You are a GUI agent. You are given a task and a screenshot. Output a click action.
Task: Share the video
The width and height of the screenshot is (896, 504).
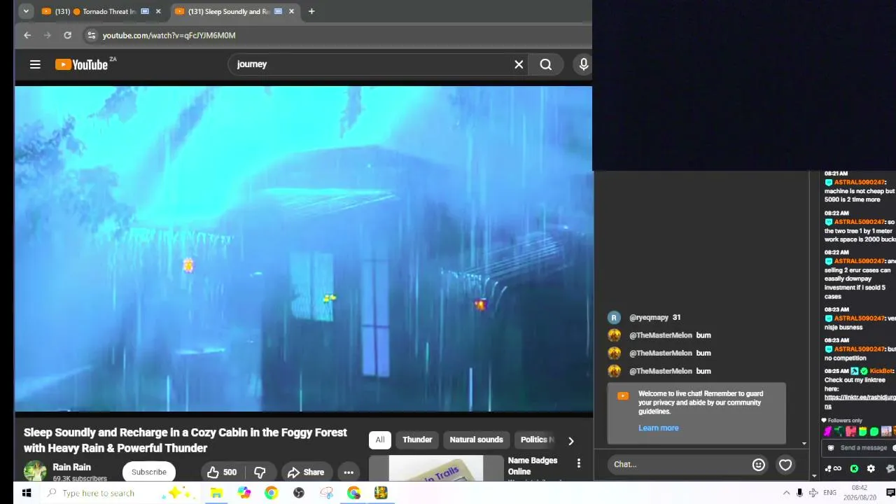click(x=306, y=472)
